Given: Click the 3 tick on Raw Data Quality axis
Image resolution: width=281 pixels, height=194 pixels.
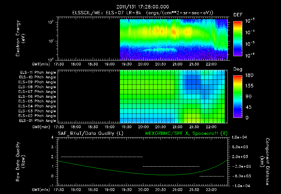Looking at the screenshot, I should point(52,147).
